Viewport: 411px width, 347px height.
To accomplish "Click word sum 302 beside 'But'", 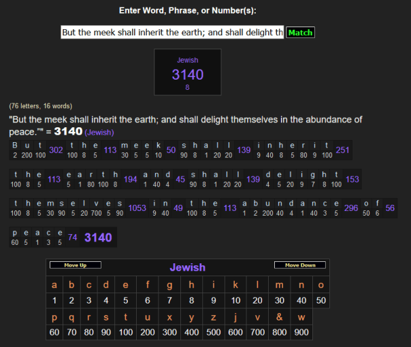I will pyautogui.click(x=56, y=150).
